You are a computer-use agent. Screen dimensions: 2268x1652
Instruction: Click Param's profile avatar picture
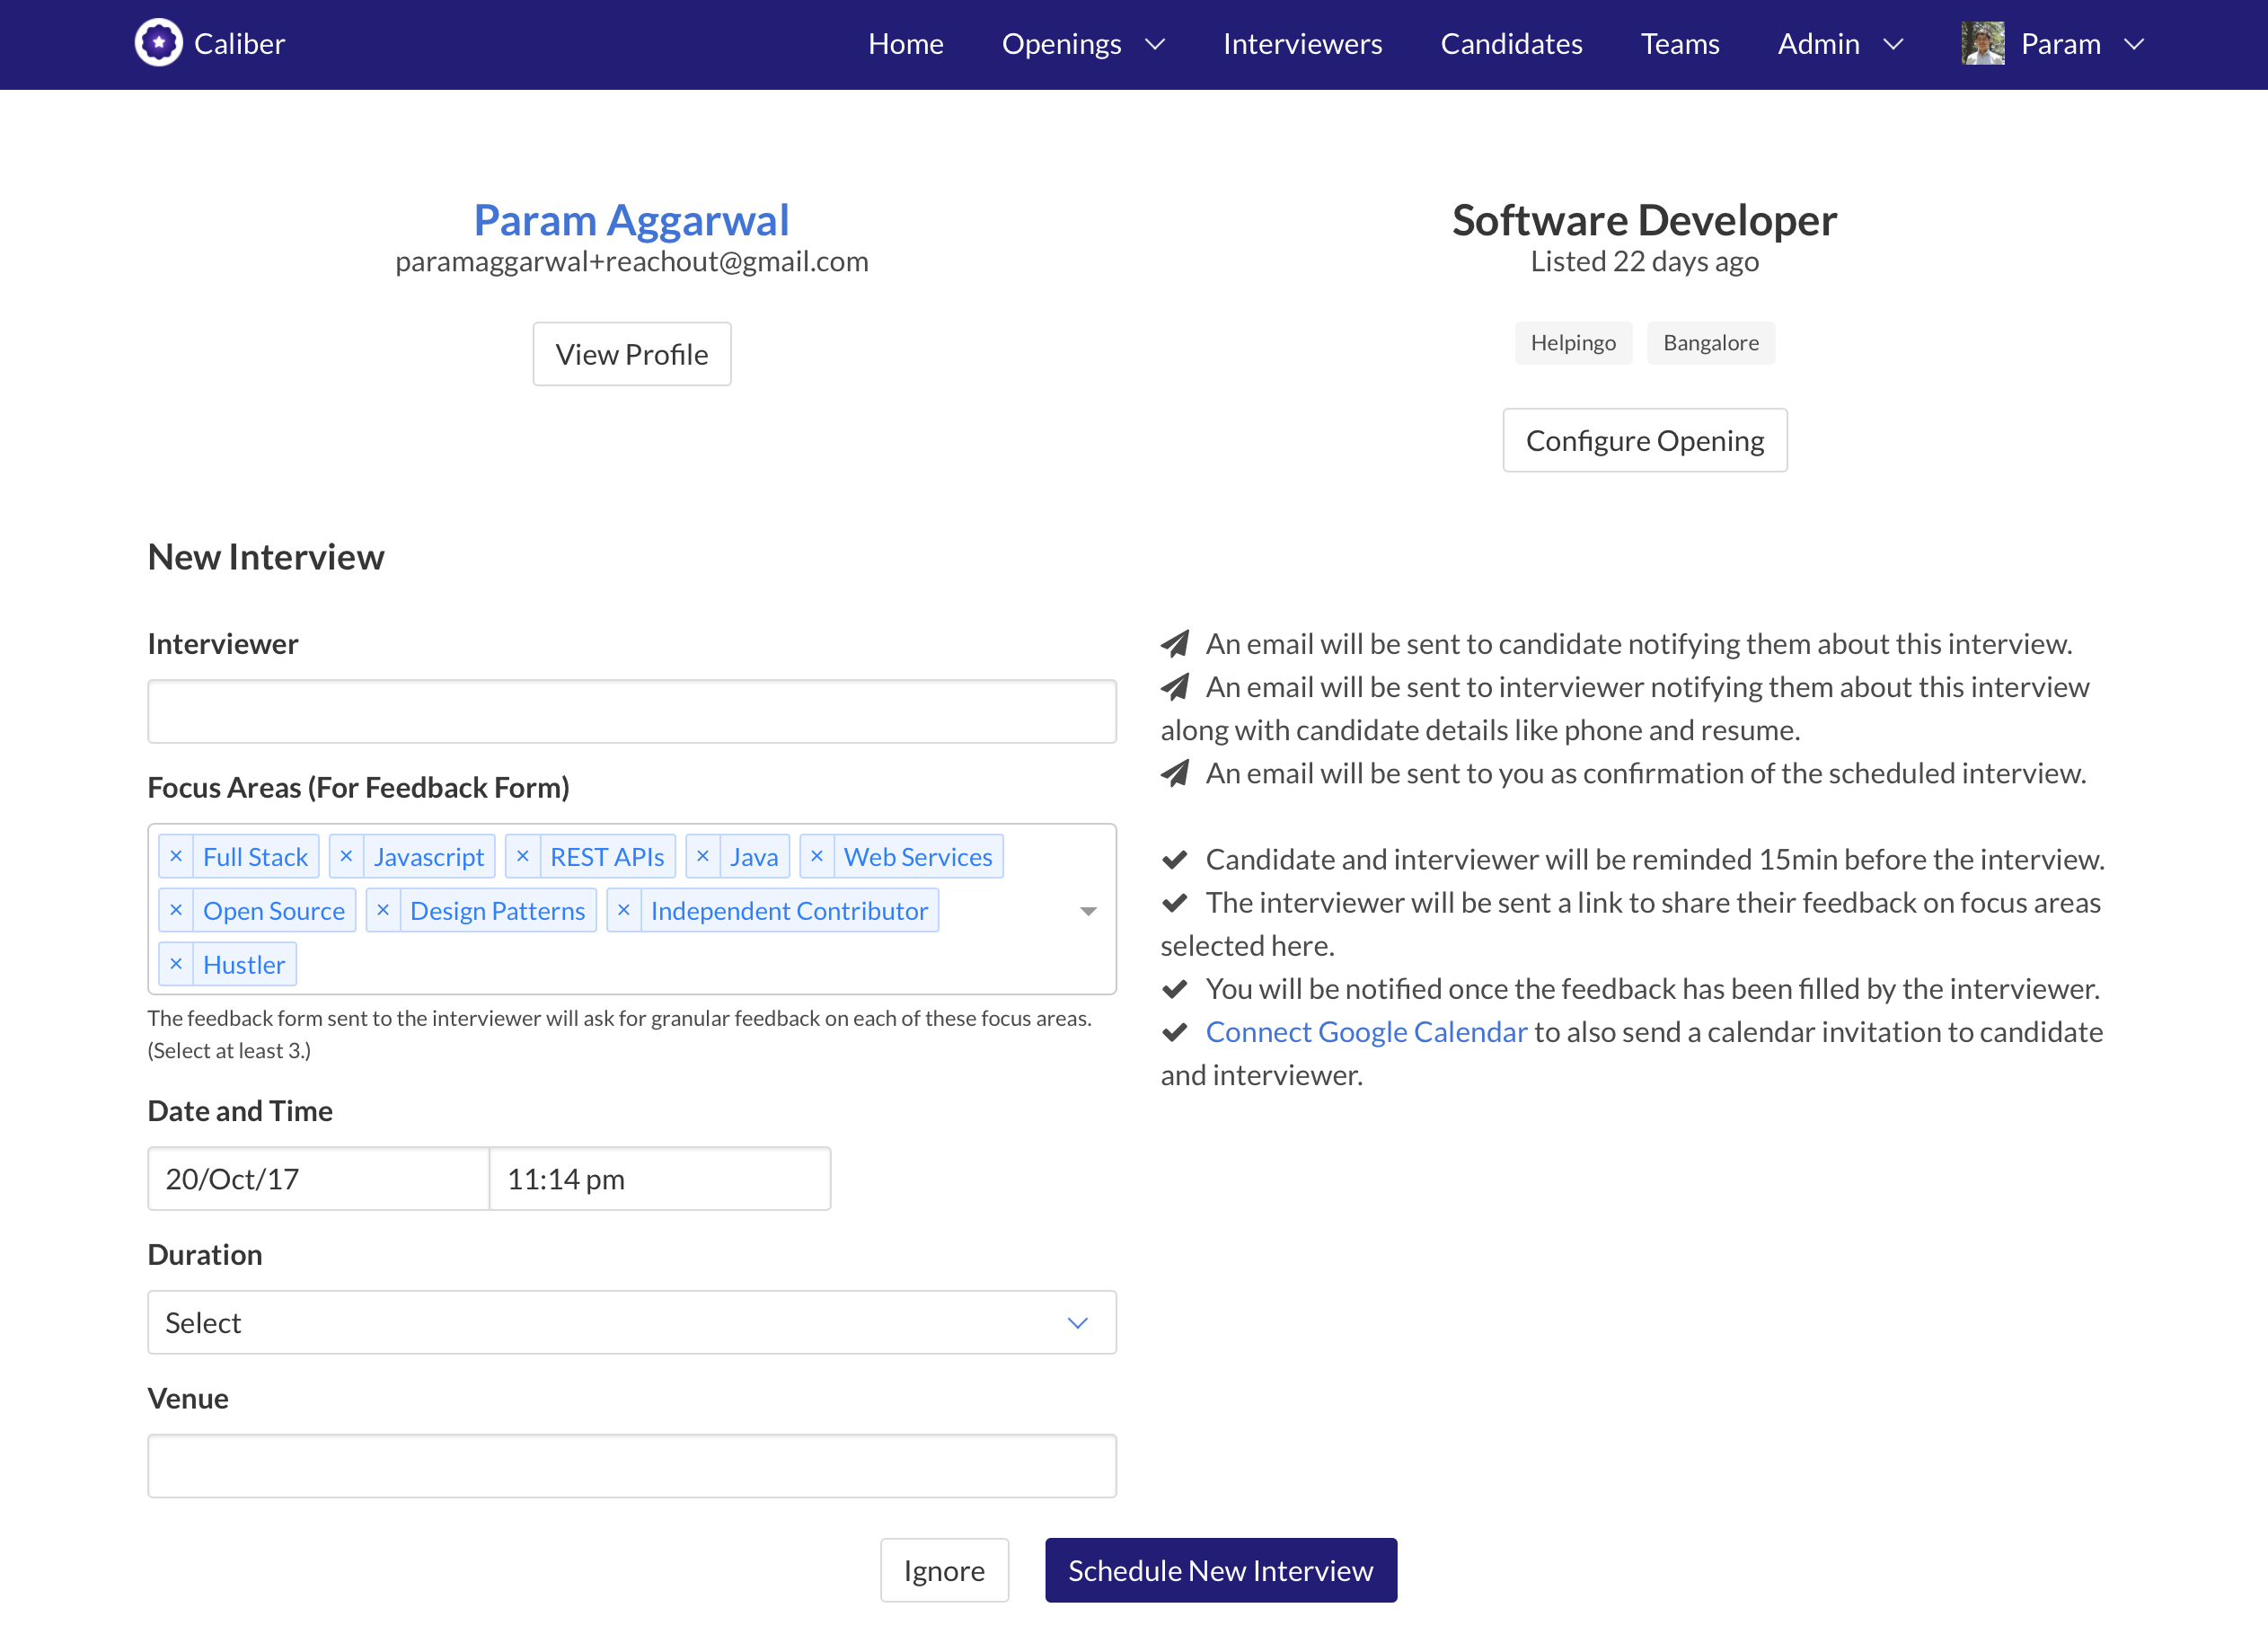click(x=1982, y=44)
